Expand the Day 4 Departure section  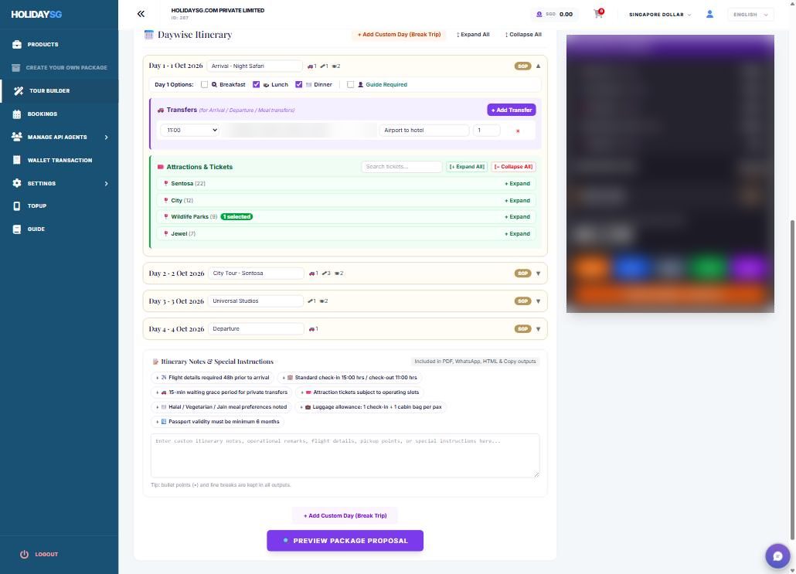538,329
